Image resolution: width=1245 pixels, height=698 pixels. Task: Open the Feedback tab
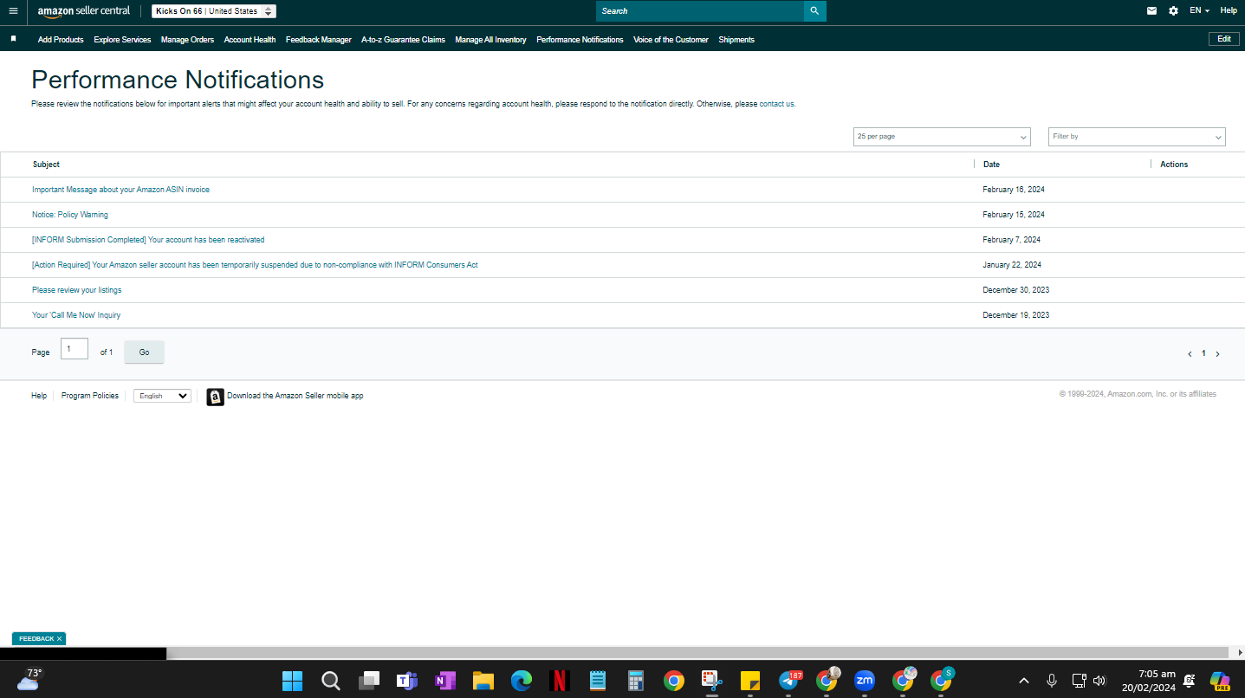(x=36, y=639)
